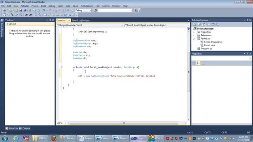Open Internet Explorer from taskbar

coord(16,138)
